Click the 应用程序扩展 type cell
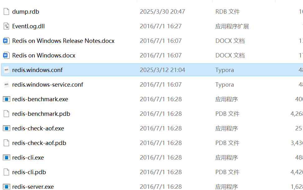The height and width of the screenshot is (190, 303). tap(232, 26)
